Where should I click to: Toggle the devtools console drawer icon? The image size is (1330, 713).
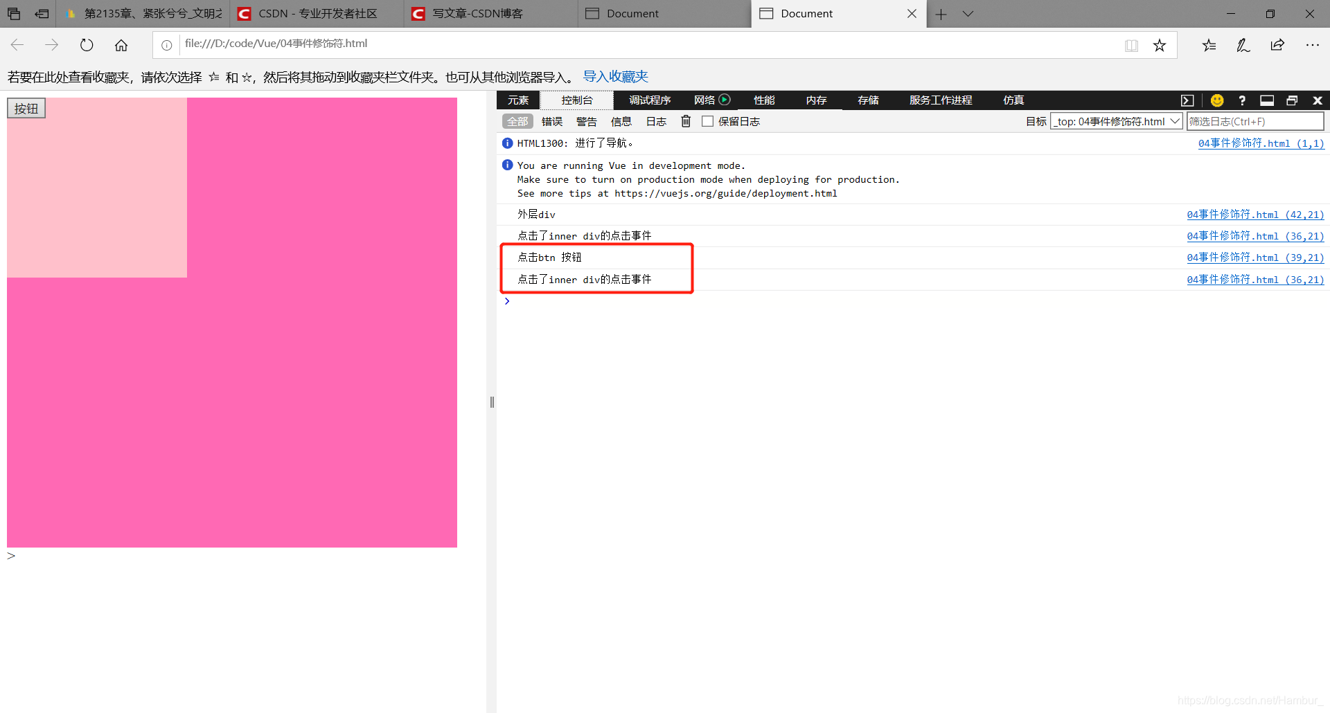(x=1187, y=100)
